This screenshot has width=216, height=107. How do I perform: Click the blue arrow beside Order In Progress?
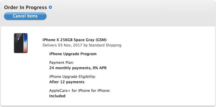pos(50,7)
